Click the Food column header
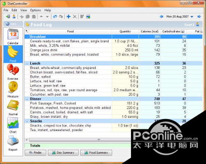 point(70,32)
